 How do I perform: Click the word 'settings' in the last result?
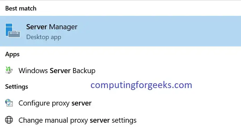[x=124, y=120]
